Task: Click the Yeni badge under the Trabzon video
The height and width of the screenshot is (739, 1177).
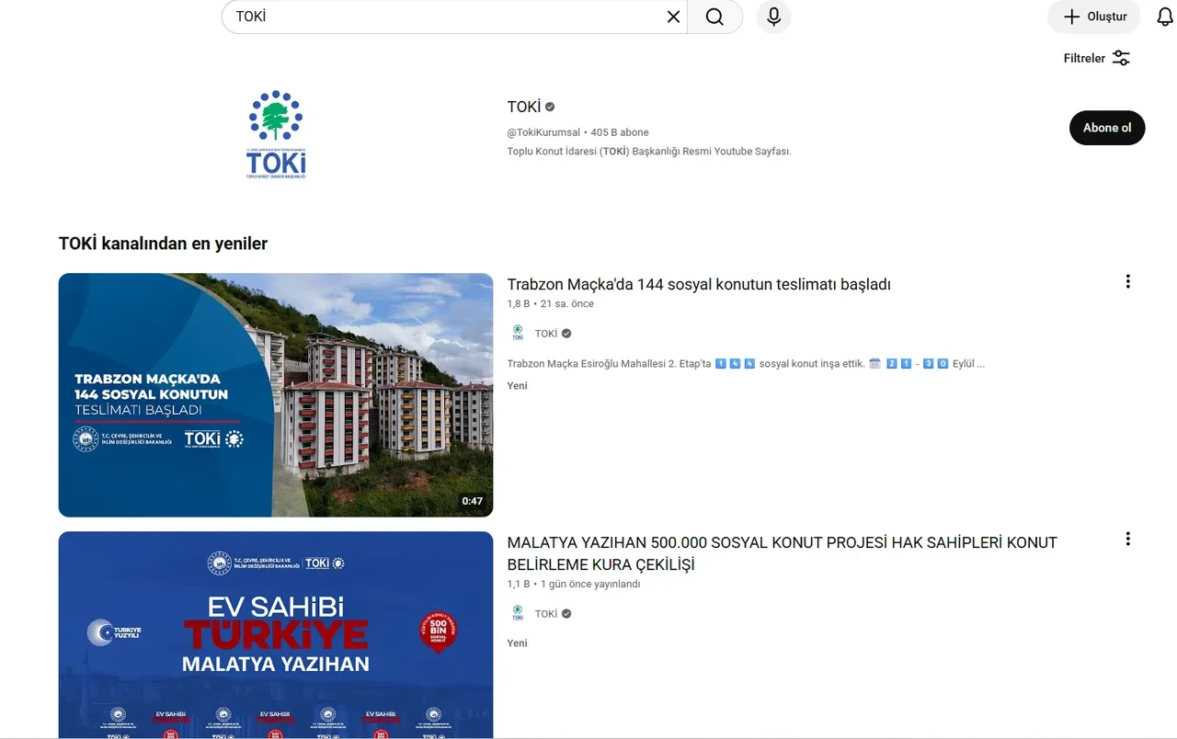Action: pyautogui.click(x=518, y=386)
